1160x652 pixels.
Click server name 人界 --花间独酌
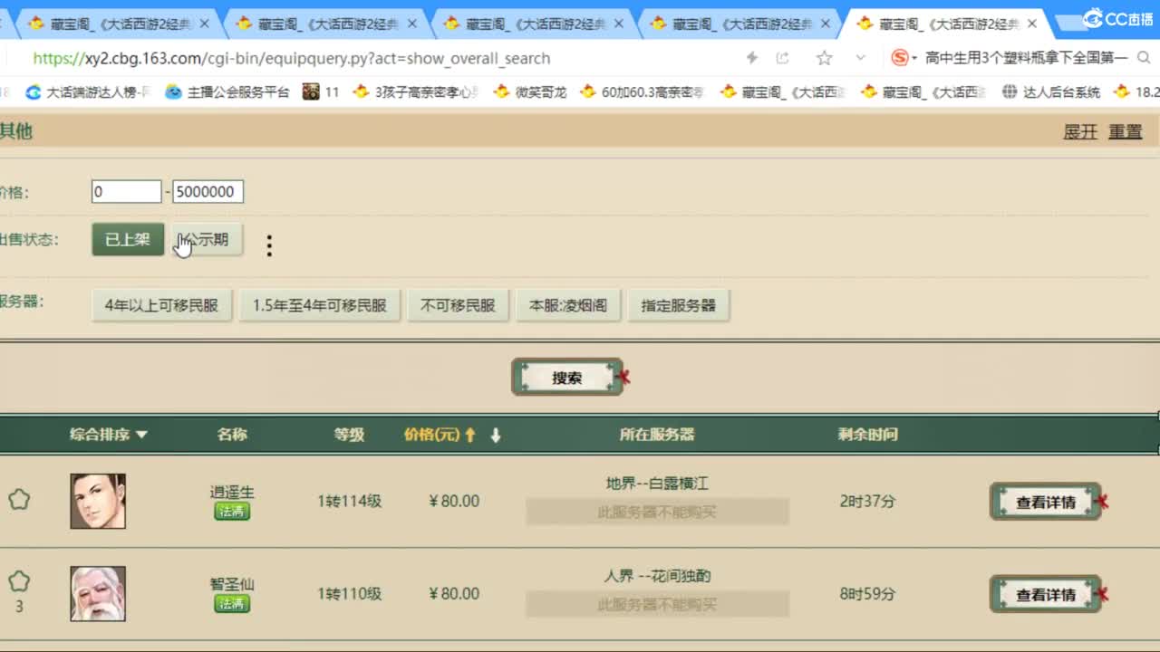[x=657, y=576]
